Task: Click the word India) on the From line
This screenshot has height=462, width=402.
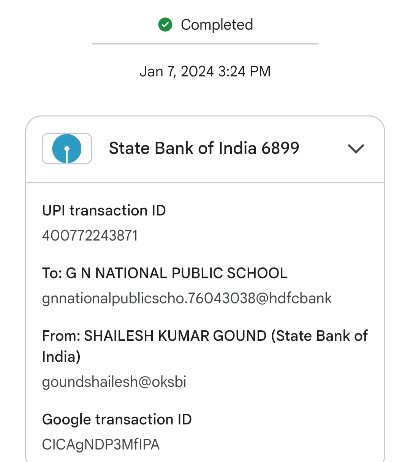Action: click(x=61, y=357)
